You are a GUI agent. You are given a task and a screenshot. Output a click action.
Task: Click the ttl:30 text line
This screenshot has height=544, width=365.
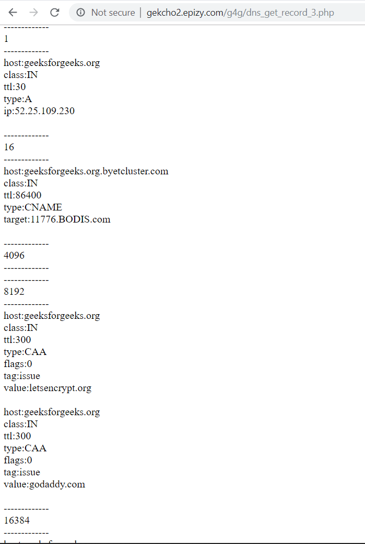[15, 87]
